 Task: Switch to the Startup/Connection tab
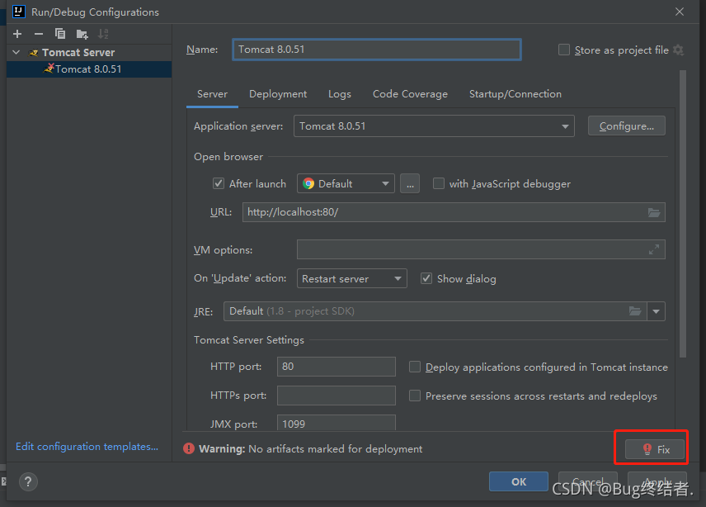pyautogui.click(x=515, y=94)
